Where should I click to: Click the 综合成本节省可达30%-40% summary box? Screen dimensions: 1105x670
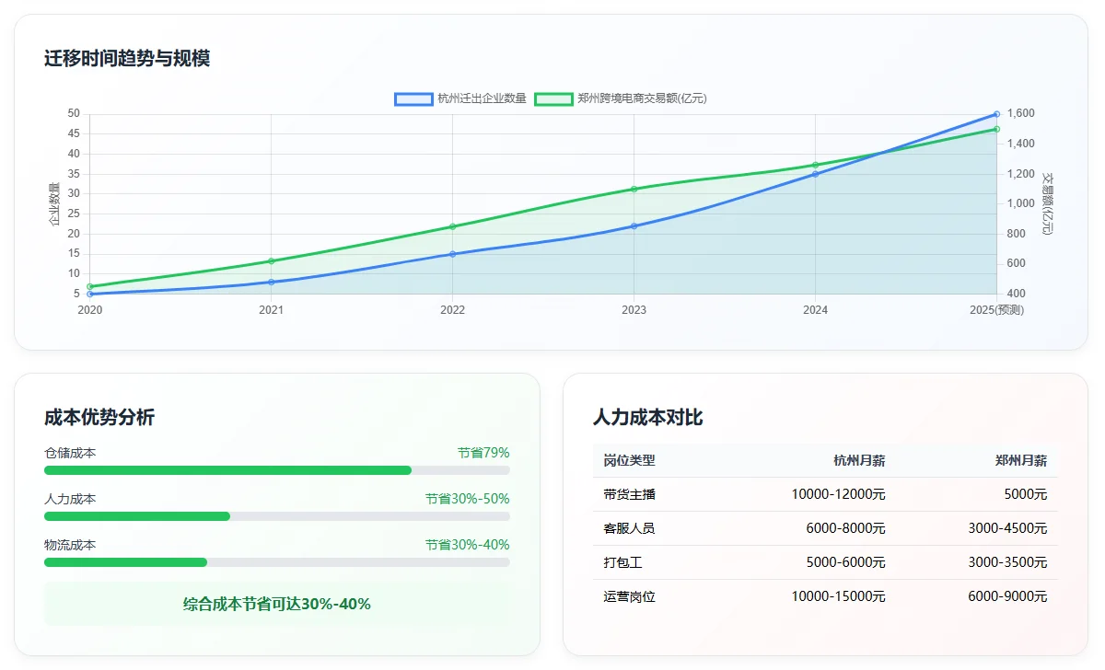point(277,604)
